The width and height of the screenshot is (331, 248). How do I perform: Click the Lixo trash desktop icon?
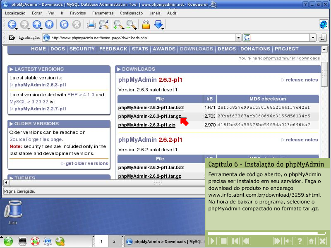(x=13, y=212)
